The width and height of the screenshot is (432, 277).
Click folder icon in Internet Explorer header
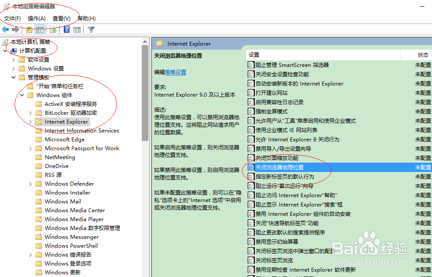pos(160,43)
